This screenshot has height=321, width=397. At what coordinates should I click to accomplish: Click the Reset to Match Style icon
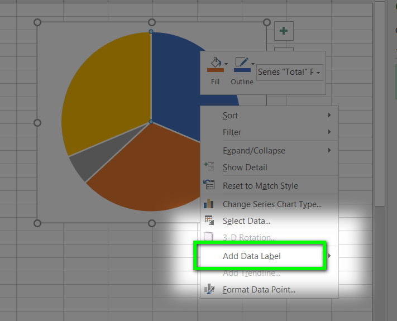coord(209,185)
